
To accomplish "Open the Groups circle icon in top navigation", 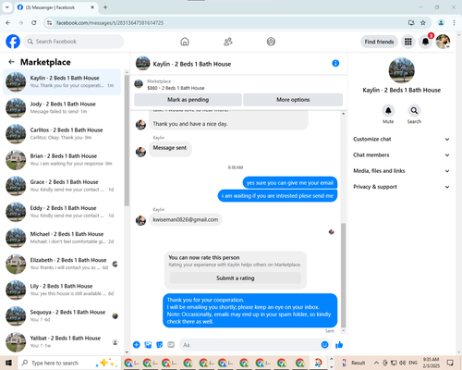I will point(271,42).
